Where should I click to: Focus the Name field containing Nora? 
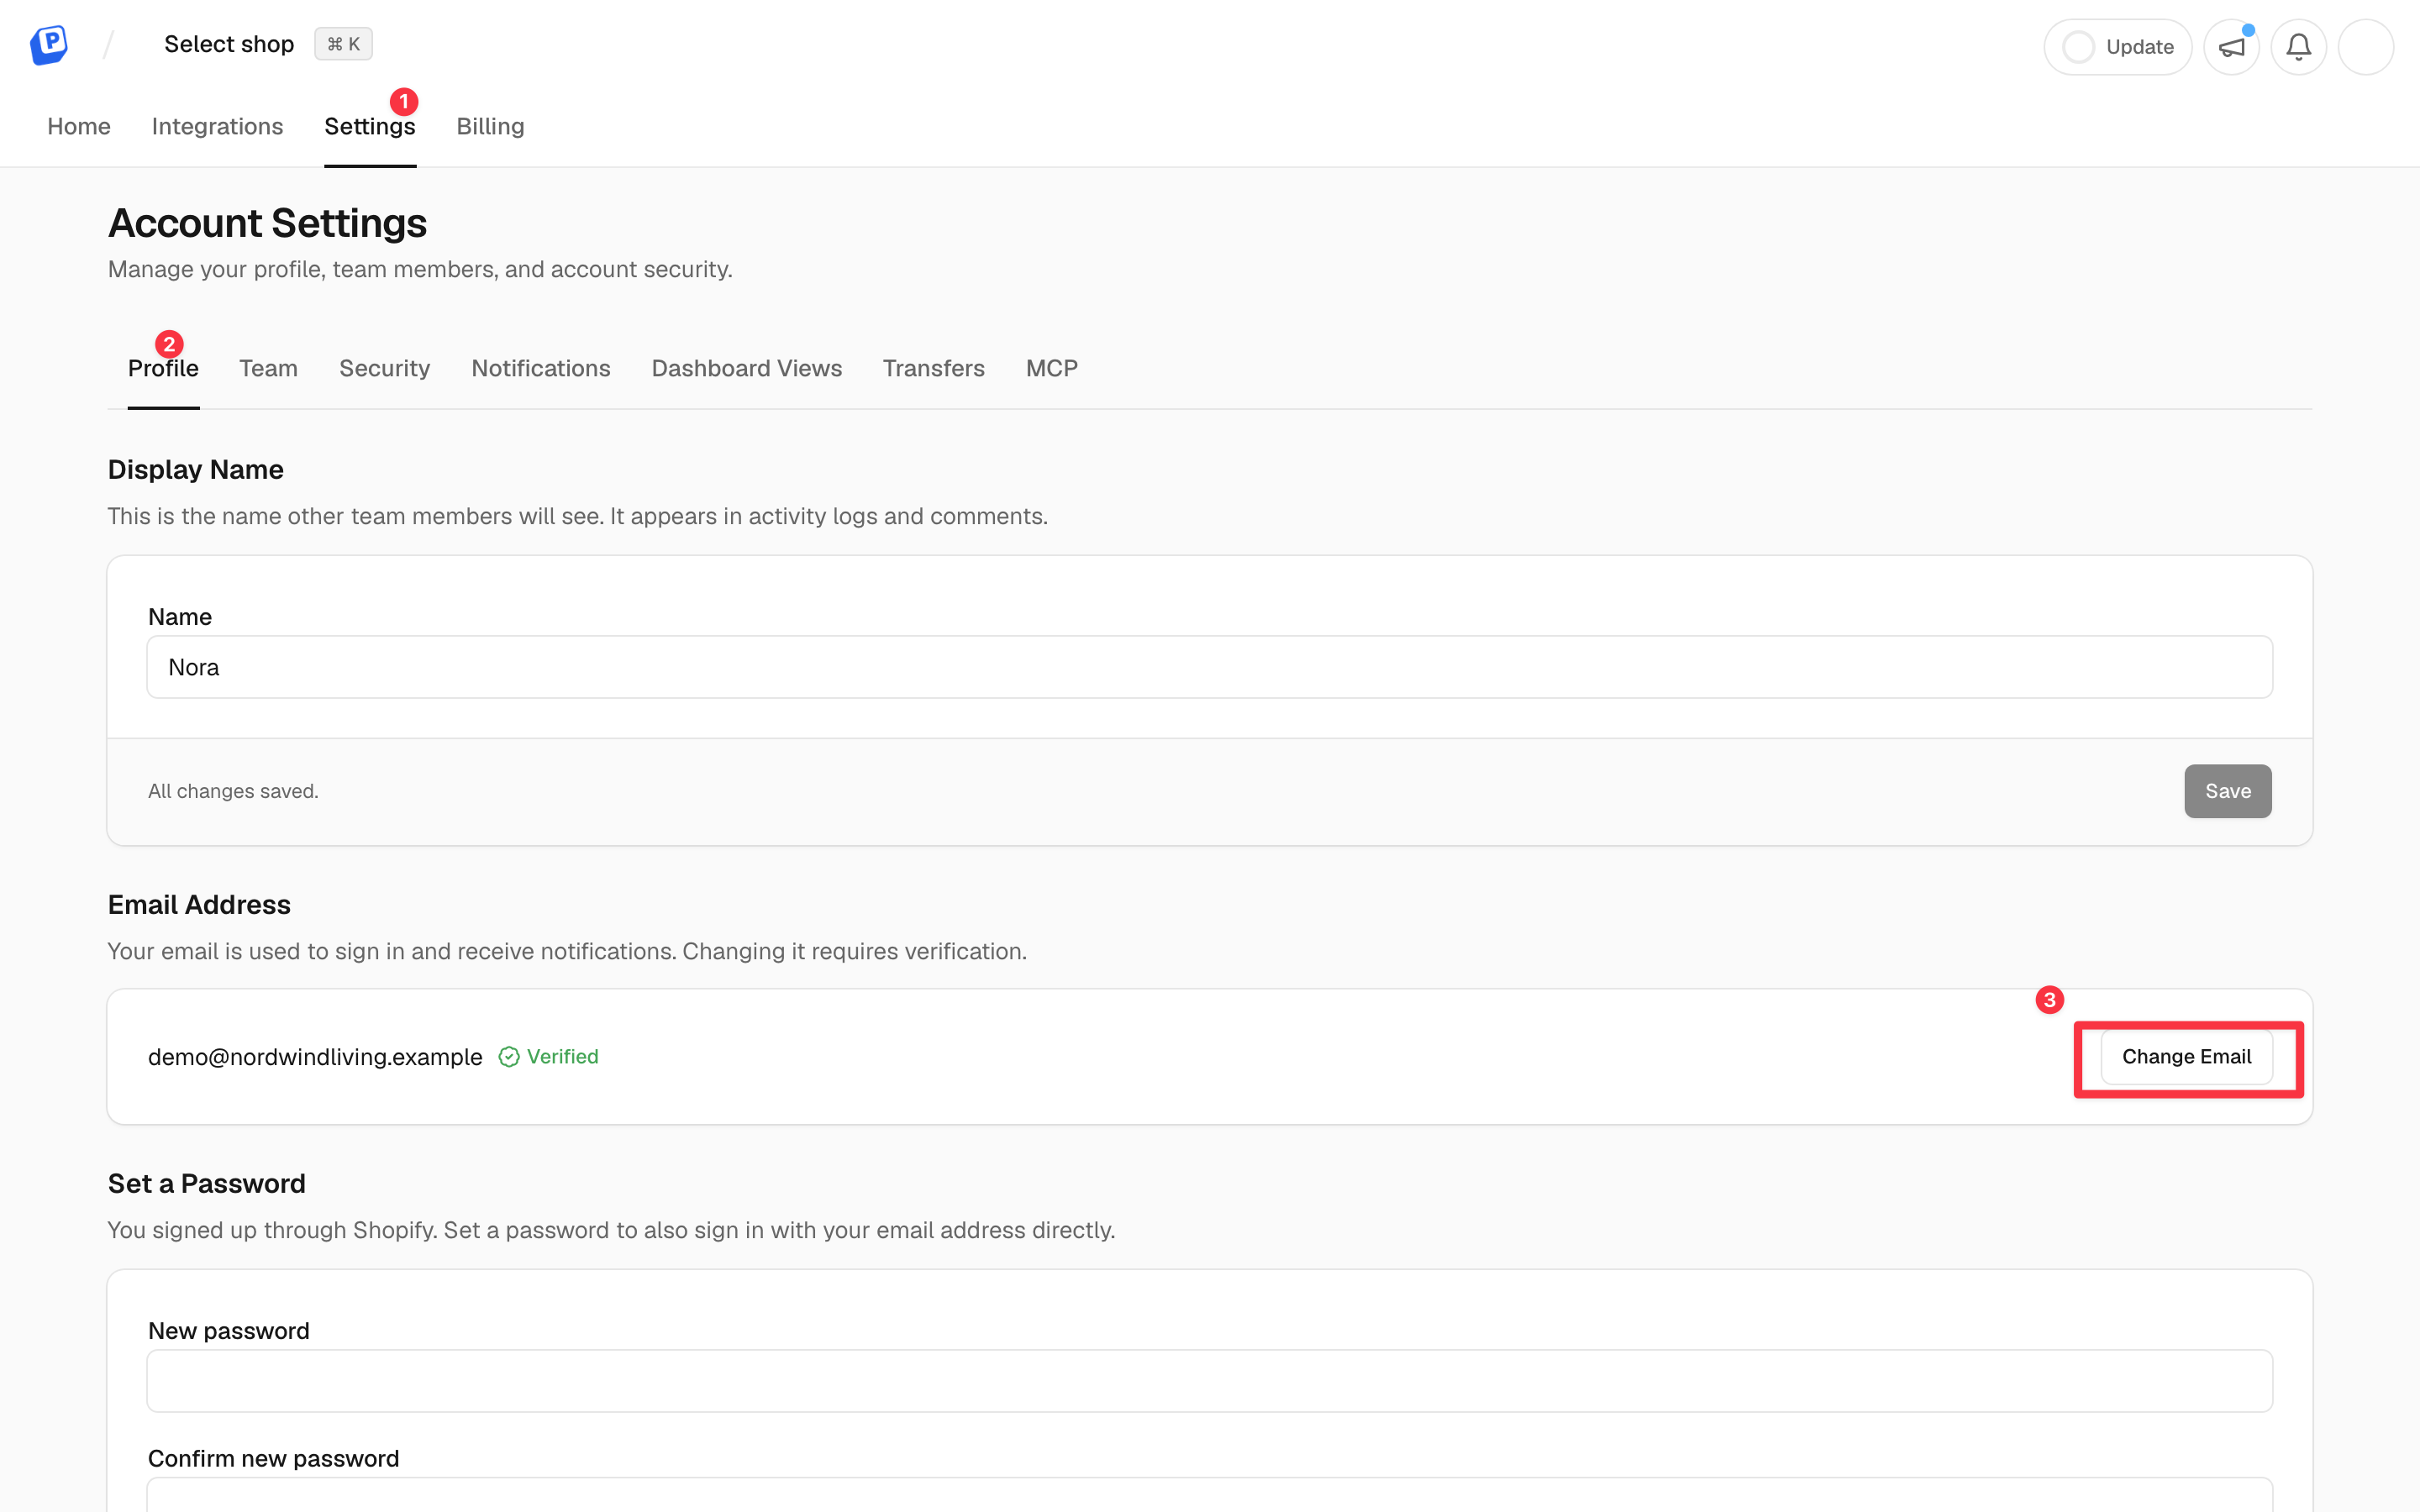[x=1209, y=667]
